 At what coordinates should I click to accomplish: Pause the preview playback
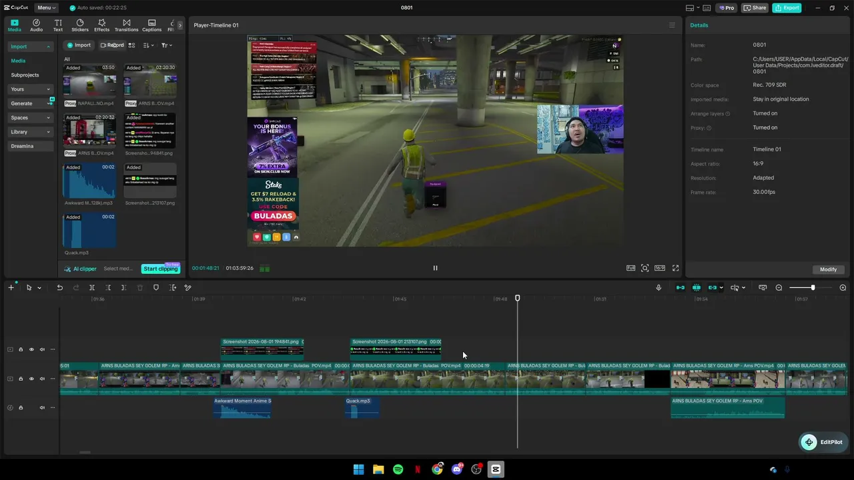[435, 268]
